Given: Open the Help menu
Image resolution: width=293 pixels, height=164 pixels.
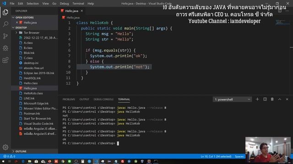Looking at the screenshot, I should [x=91, y=4].
